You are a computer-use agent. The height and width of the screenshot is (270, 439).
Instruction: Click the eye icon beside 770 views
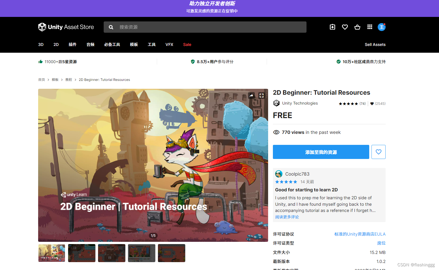[276, 132]
